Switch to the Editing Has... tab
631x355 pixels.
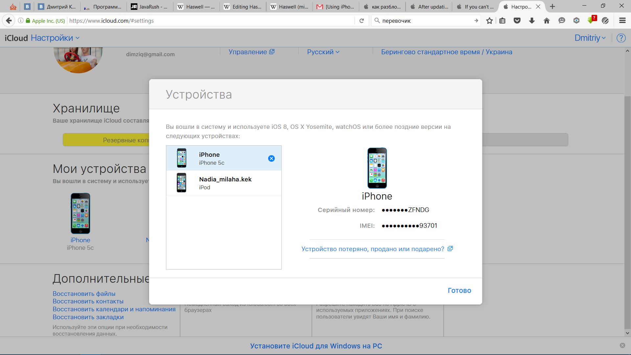pyautogui.click(x=243, y=7)
